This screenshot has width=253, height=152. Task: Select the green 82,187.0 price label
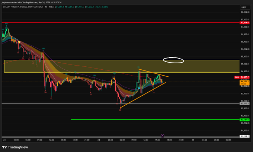[x=245, y=120]
